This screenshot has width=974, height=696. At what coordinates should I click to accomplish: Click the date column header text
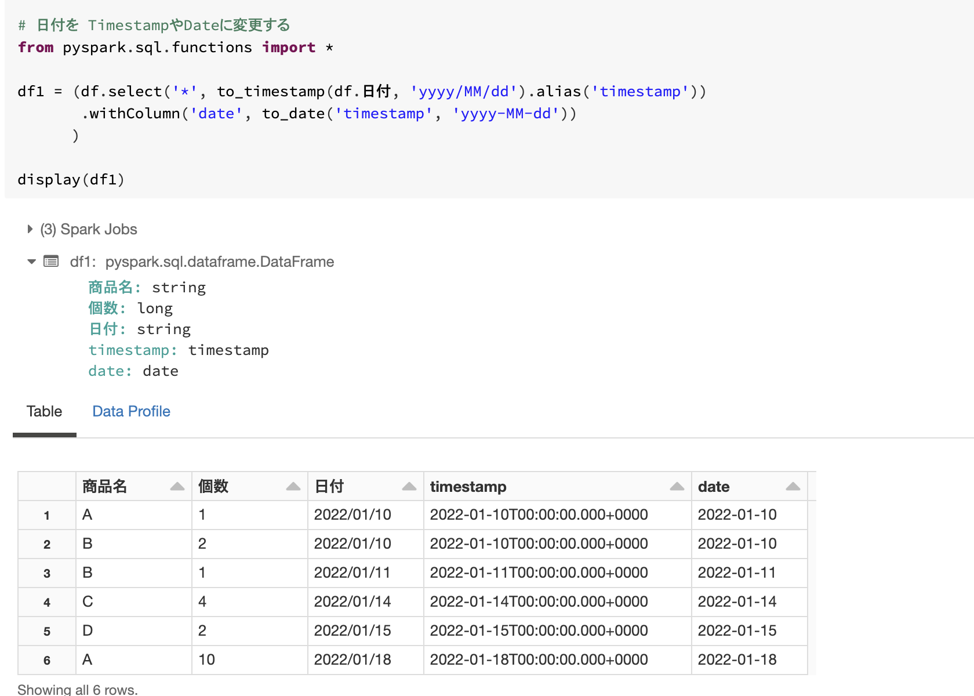[714, 487]
